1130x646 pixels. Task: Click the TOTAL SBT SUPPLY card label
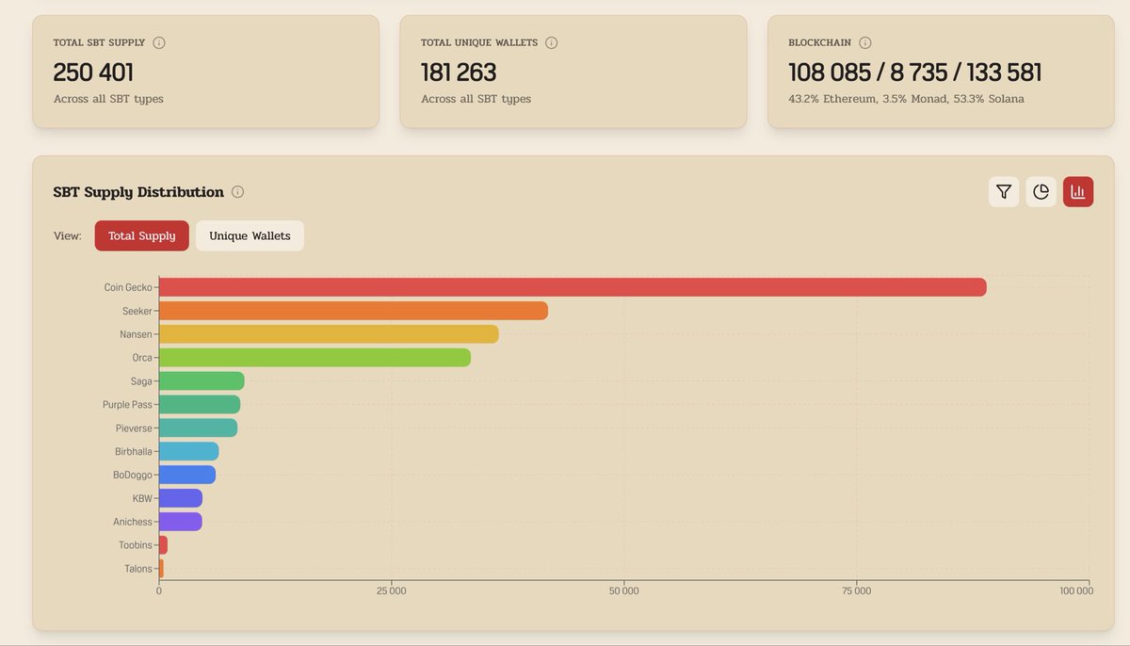[99, 42]
